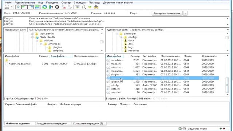233x131 pixels.
Task: Open the Локальный сайт path dropdown
Action: pos(102,30)
